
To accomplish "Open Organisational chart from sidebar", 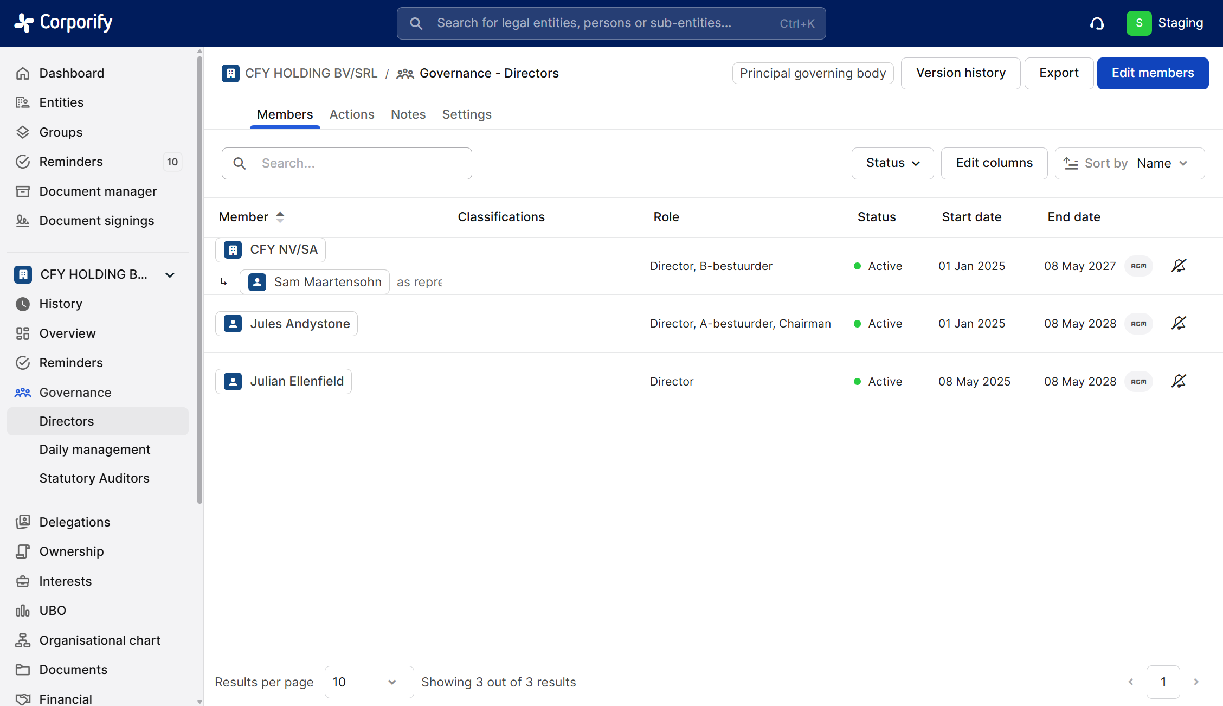I will pos(99,640).
